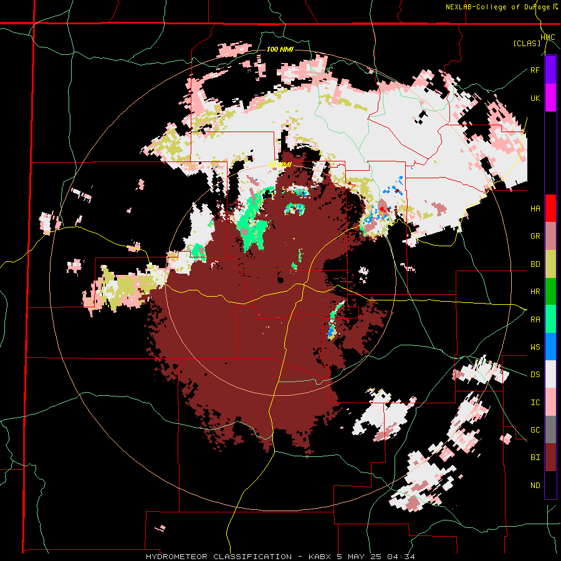This screenshot has width=561, height=561.
Task: Select the BD big drops legend swatch
Action: [x=550, y=264]
